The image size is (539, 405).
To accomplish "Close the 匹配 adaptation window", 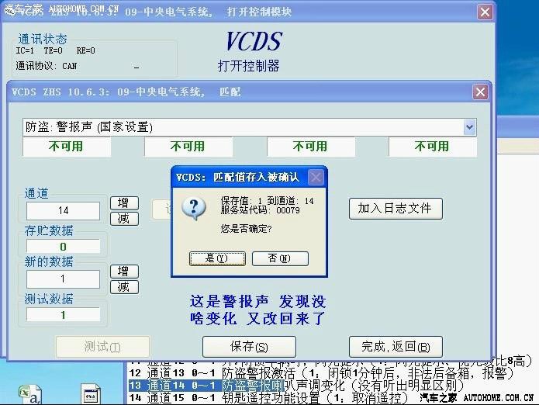I will point(480,92).
